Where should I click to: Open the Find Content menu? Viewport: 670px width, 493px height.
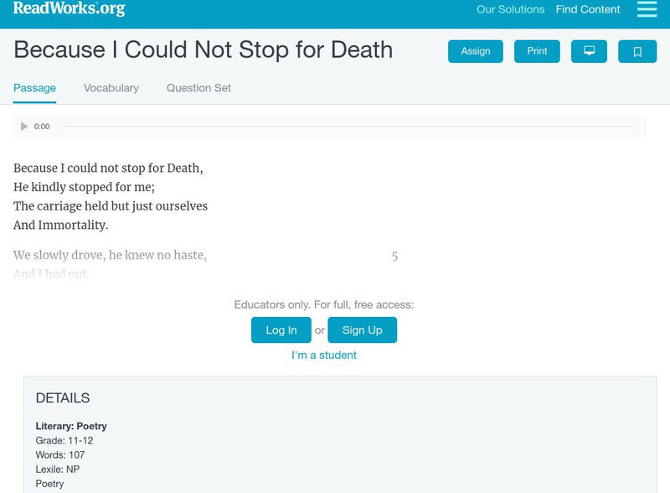point(588,9)
